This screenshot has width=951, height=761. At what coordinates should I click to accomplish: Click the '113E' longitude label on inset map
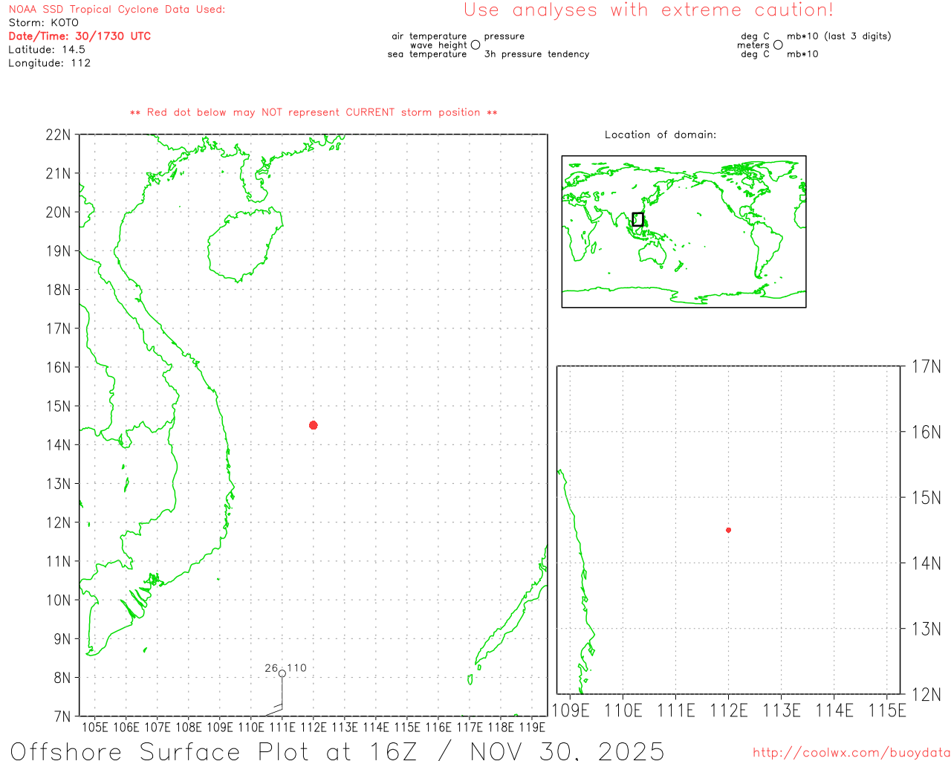pyautogui.click(x=782, y=710)
